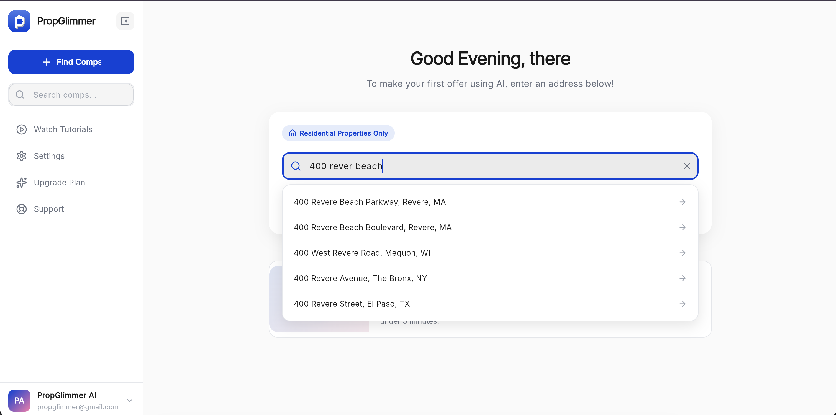The width and height of the screenshot is (836, 415).
Task: Clear the address field with X
Action: (687, 166)
